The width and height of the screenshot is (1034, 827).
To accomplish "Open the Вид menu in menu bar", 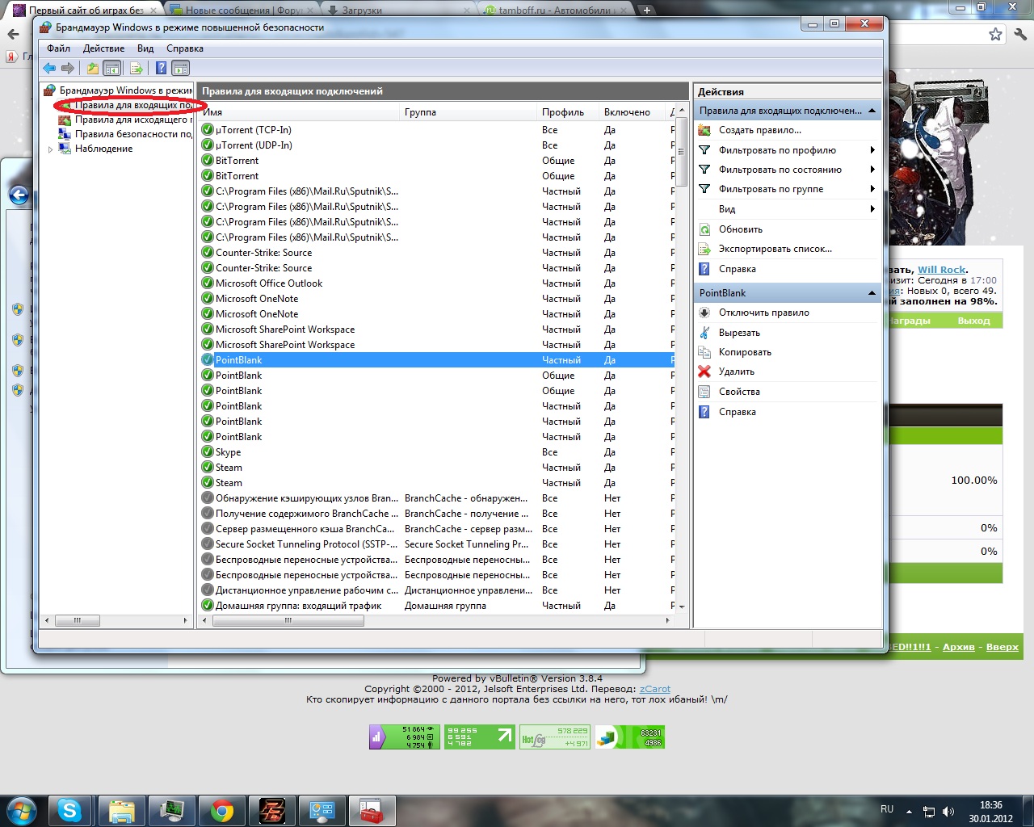I will [145, 48].
